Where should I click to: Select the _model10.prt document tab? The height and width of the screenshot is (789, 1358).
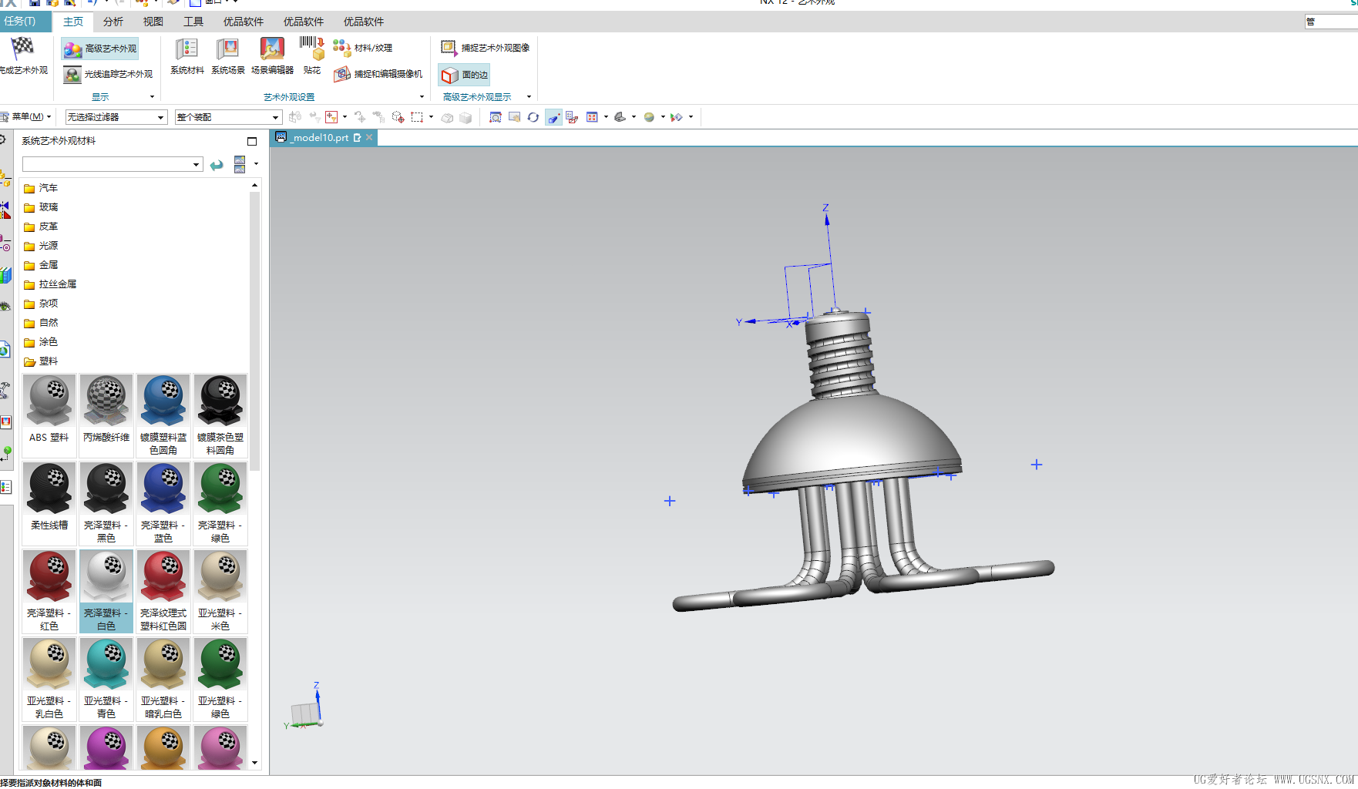click(320, 137)
